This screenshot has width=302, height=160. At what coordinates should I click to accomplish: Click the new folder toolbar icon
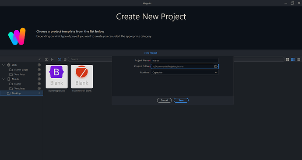click(46, 59)
